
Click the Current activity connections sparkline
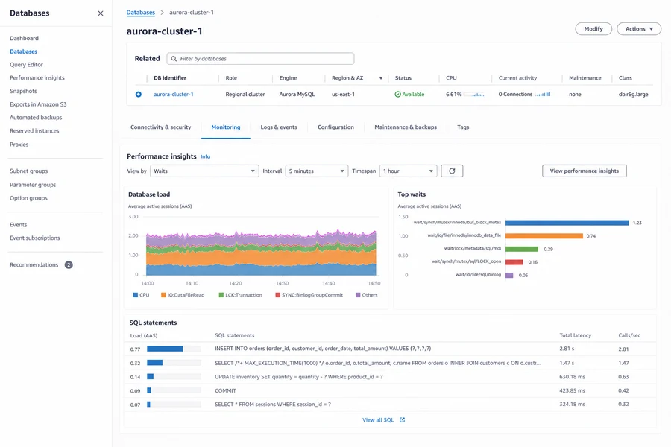(x=544, y=94)
